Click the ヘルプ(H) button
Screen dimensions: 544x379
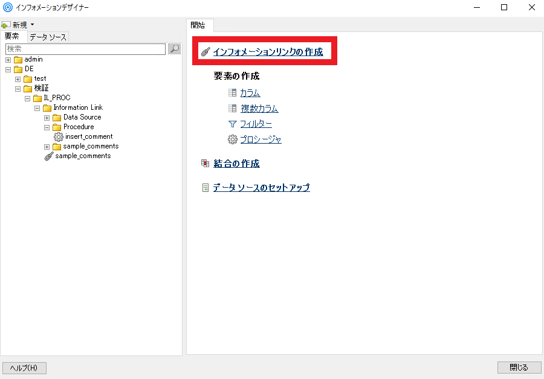tap(24, 368)
